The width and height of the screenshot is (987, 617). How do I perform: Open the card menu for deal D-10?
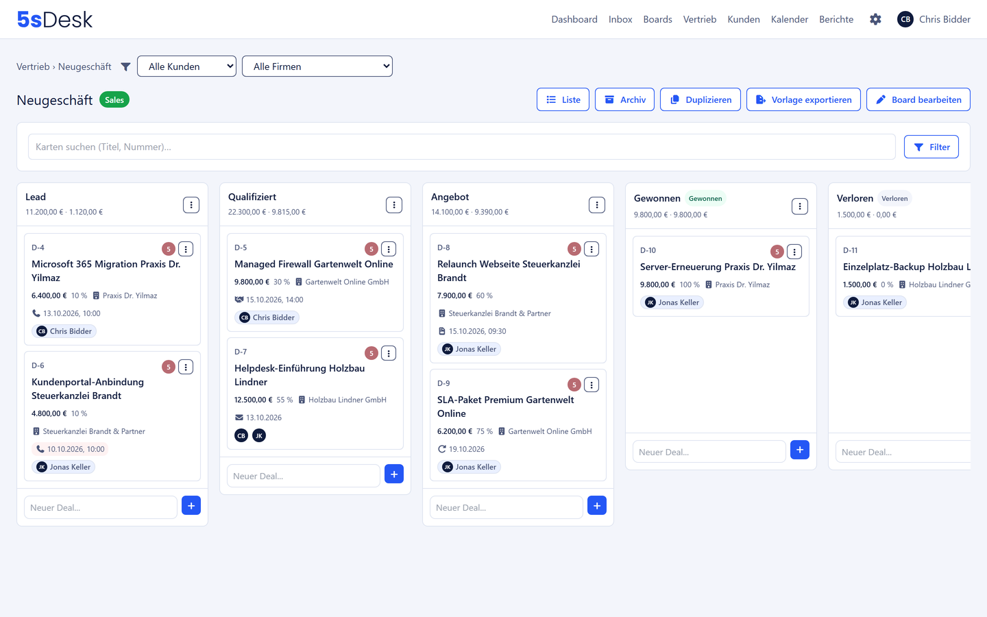pos(794,252)
